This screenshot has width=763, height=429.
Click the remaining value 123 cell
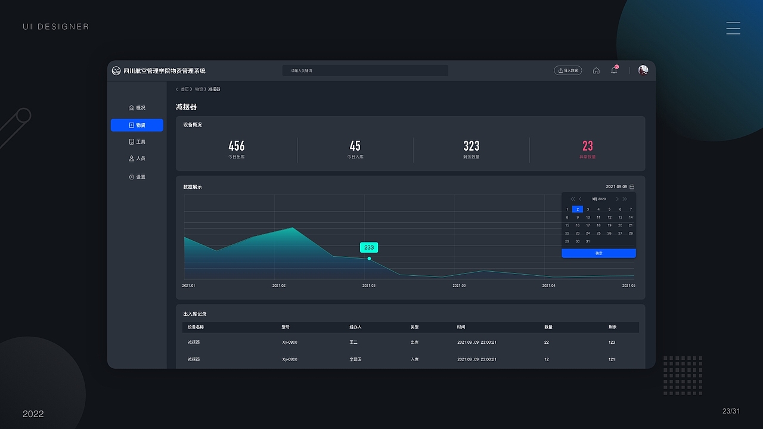(612, 343)
